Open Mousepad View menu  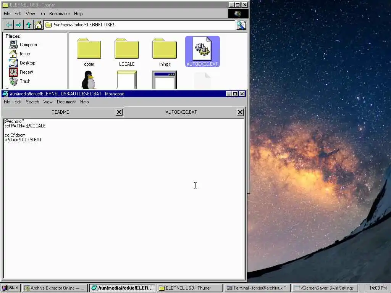tap(48, 102)
